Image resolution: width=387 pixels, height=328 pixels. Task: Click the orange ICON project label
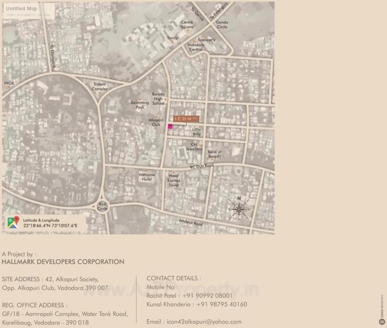[x=186, y=119]
